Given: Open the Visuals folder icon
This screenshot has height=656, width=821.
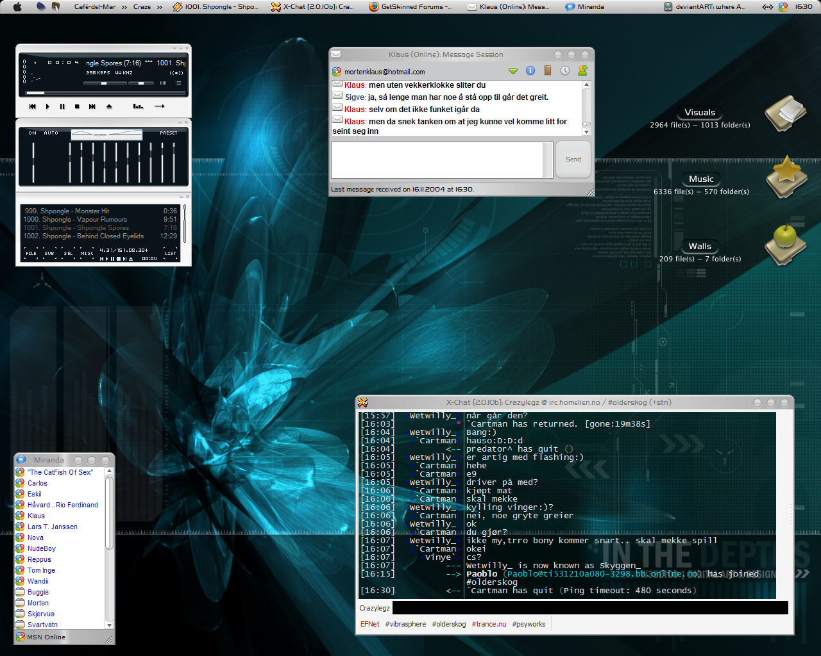Looking at the screenshot, I should click(785, 113).
